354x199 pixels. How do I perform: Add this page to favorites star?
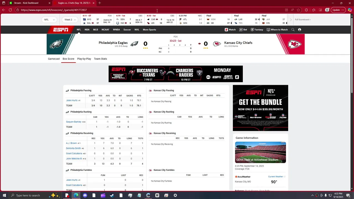coord(298,10)
